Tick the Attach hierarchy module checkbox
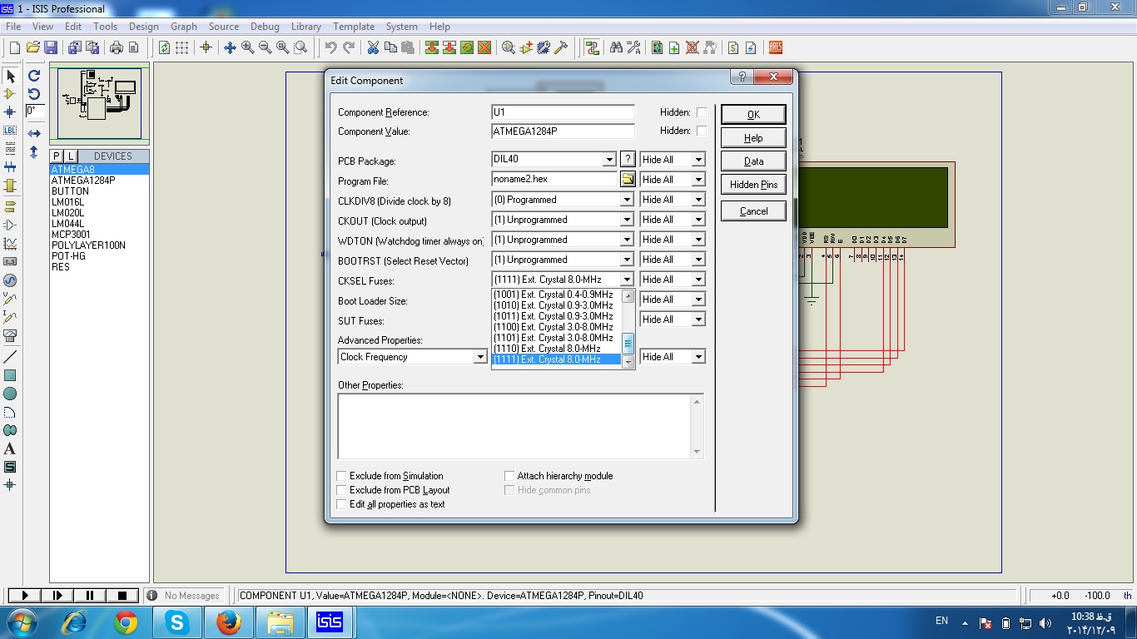 tap(509, 476)
